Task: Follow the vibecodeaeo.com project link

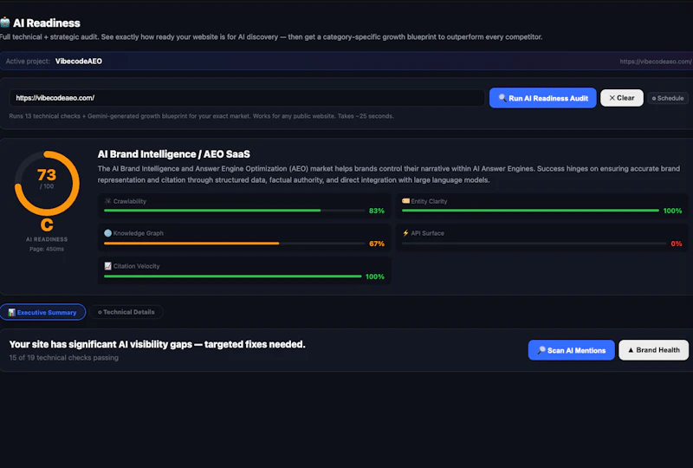Action: (656, 62)
